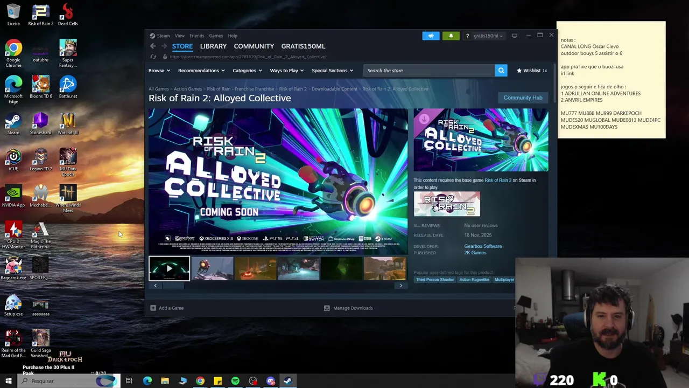
Task: Open the Risk of Rain - Franchise breadcrumb
Action: pos(241,89)
